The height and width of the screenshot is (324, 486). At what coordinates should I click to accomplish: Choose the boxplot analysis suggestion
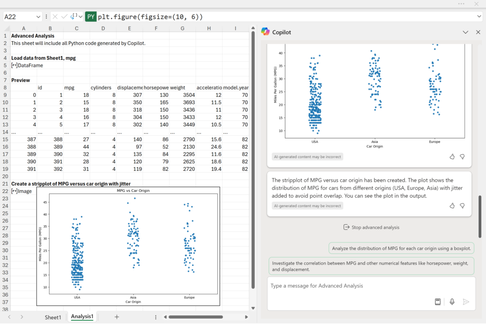pyautogui.click(x=401, y=248)
